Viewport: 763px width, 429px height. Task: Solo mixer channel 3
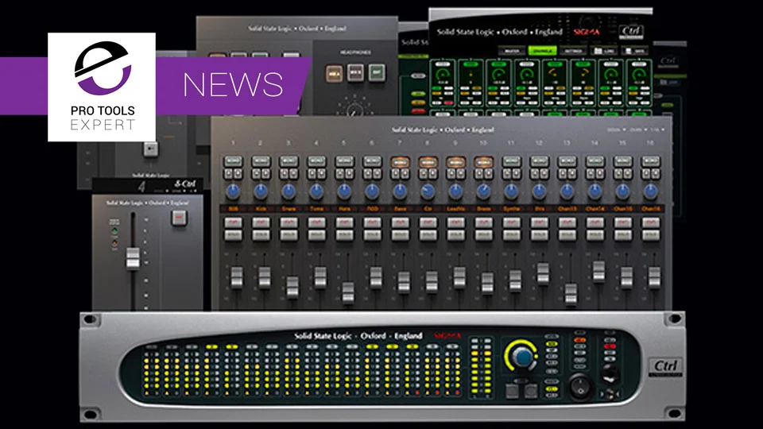[289, 235]
